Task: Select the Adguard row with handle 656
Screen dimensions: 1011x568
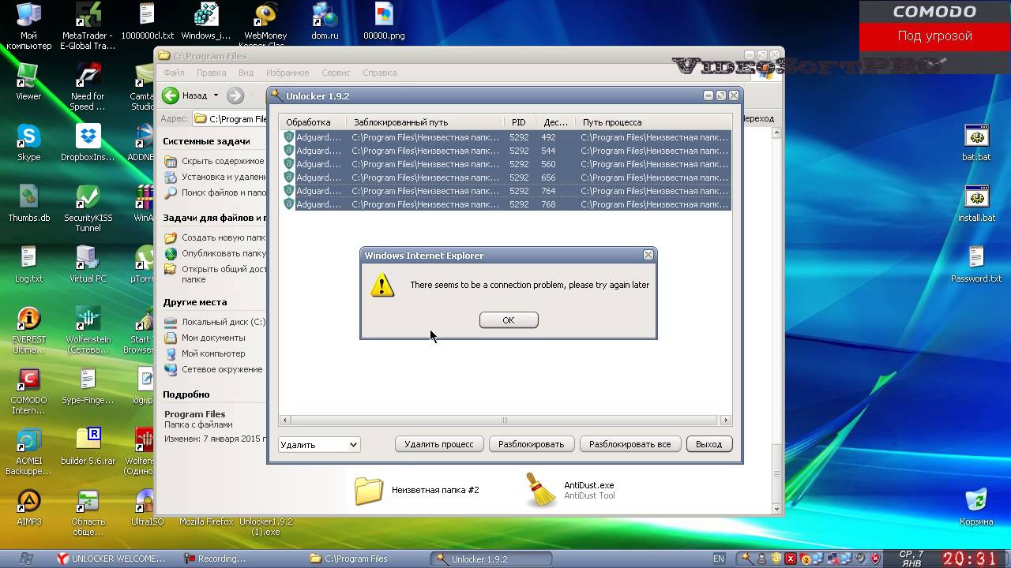Action: pyautogui.click(x=506, y=177)
